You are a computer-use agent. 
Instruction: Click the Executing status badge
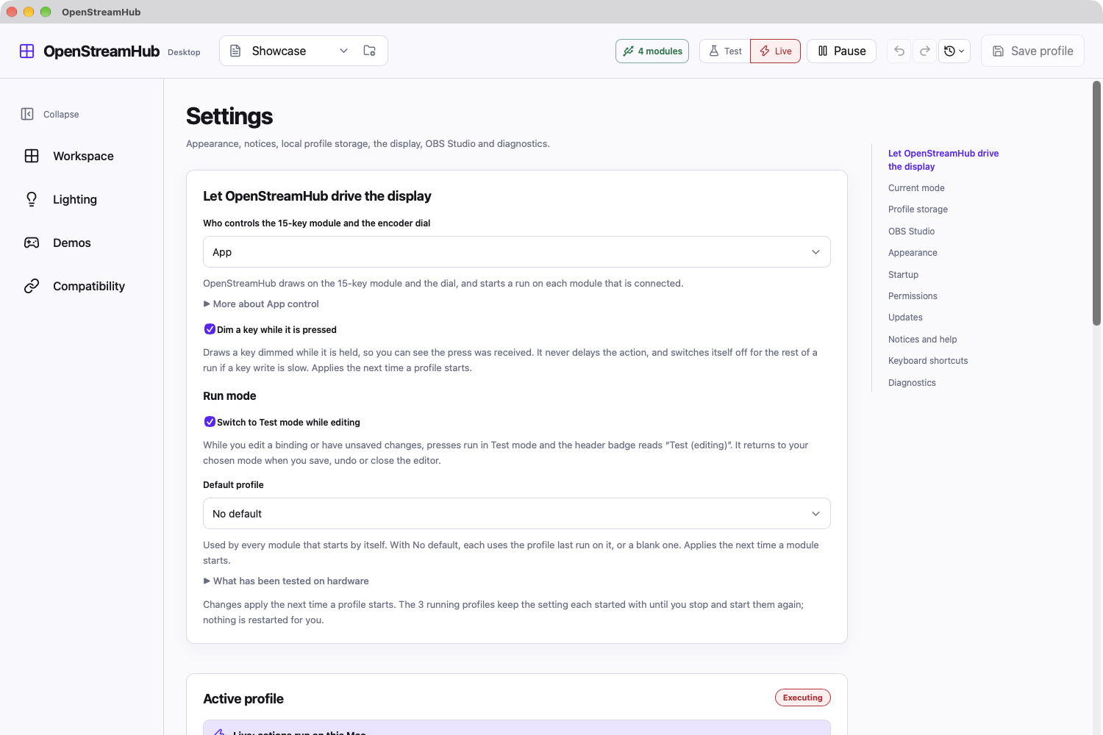coord(803,698)
